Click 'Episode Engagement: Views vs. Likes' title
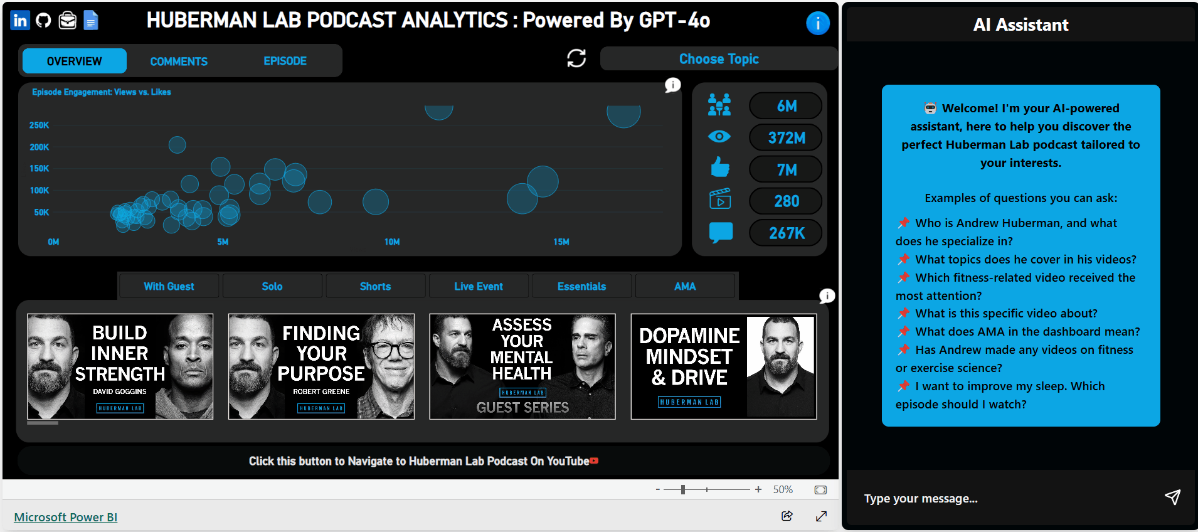Screen dimensions: 1198x532 [102, 92]
